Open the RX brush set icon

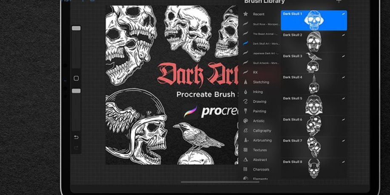(245, 72)
